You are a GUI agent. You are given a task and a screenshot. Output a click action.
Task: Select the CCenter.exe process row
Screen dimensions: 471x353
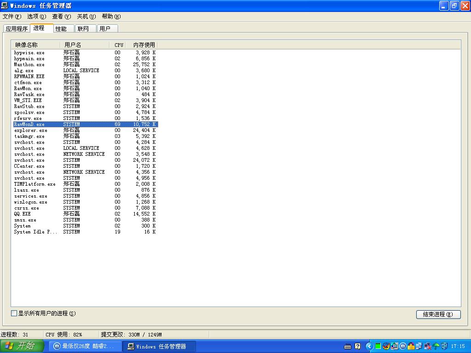[85, 166]
